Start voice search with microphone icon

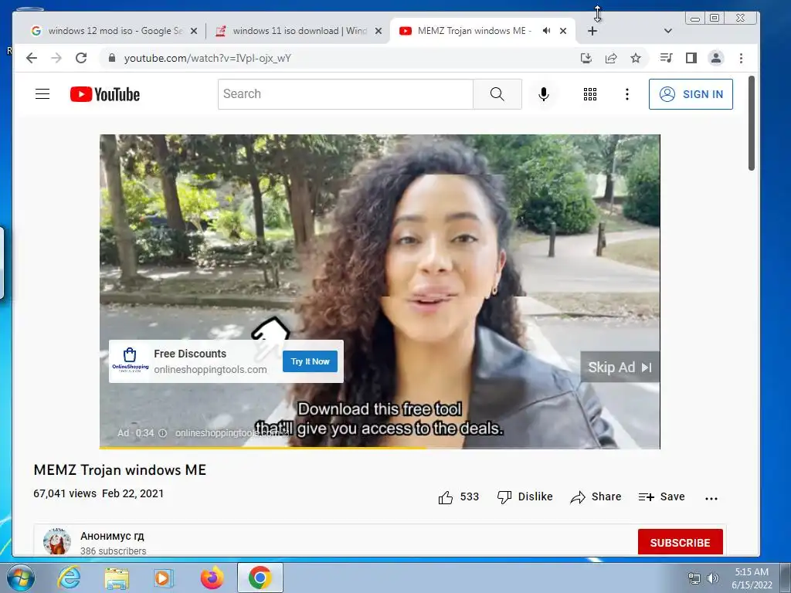pos(543,94)
